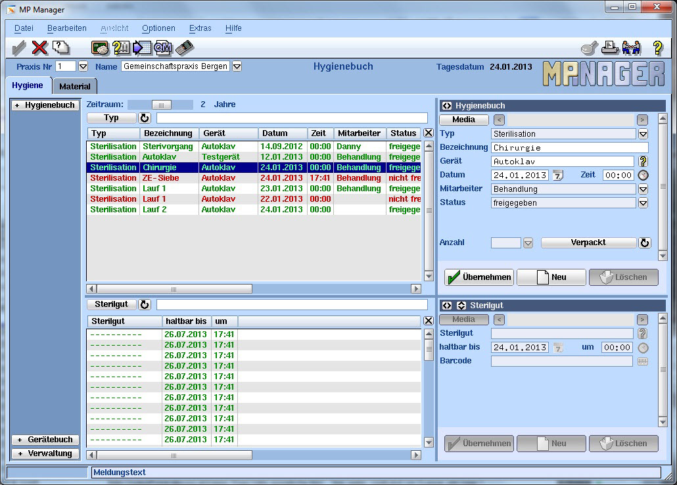Toggle the Hygienebuch panel header arrows icon
The height and width of the screenshot is (485, 677).
tap(447, 106)
